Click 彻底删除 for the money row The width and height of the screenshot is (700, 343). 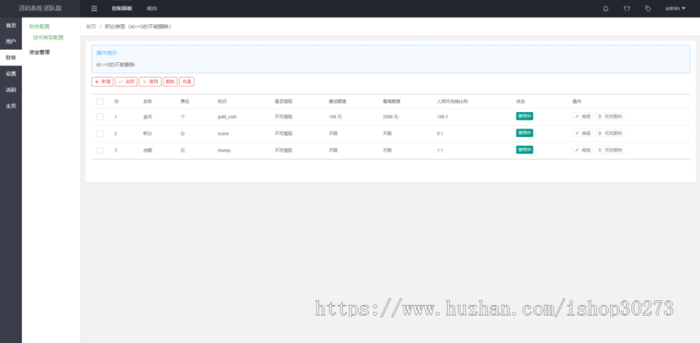pos(610,150)
